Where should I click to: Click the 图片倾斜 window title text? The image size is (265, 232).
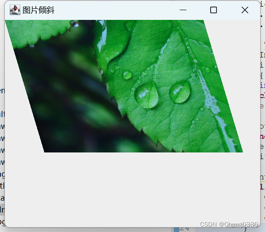click(x=38, y=10)
